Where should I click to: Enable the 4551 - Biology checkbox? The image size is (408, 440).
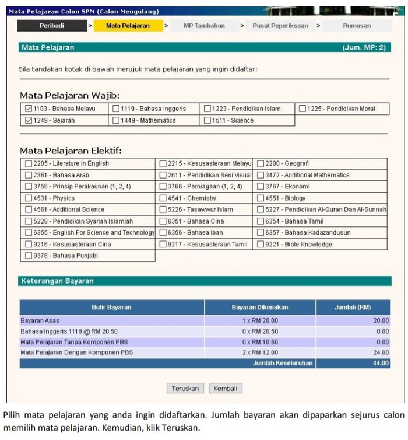coord(261,198)
